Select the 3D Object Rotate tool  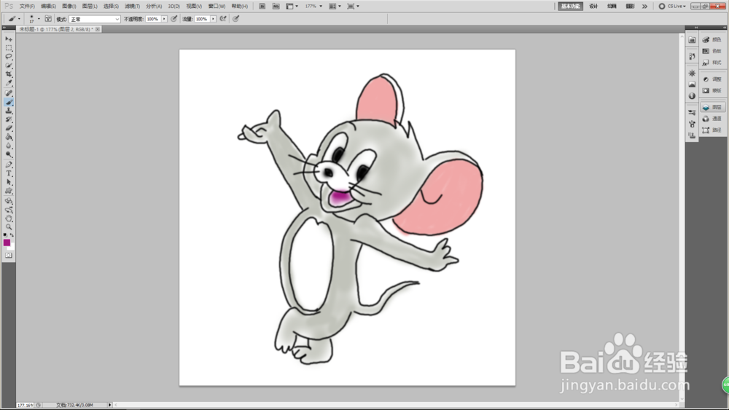pyautogui.click(x=8, y=201)
